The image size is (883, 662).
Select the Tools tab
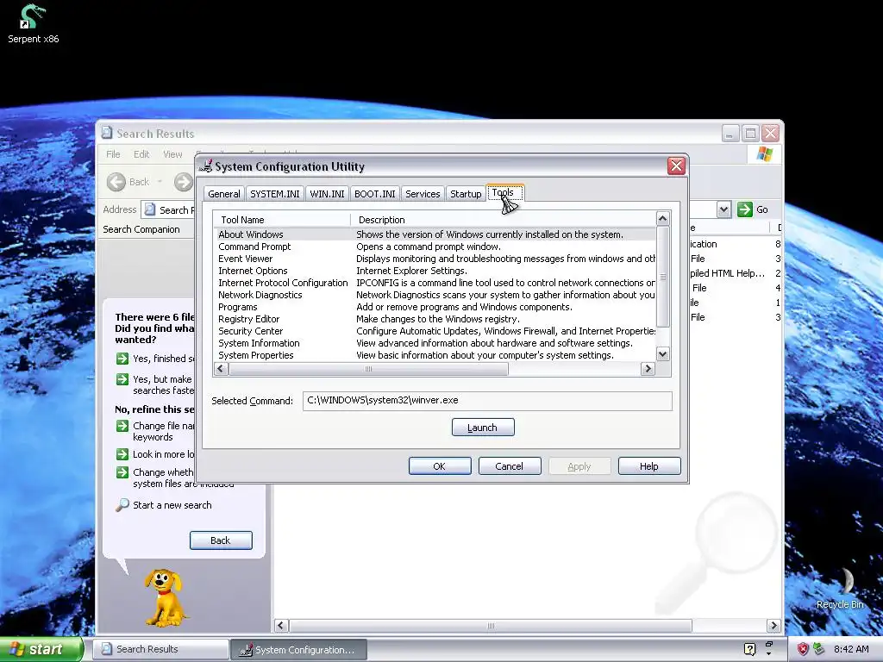point(504,192)
